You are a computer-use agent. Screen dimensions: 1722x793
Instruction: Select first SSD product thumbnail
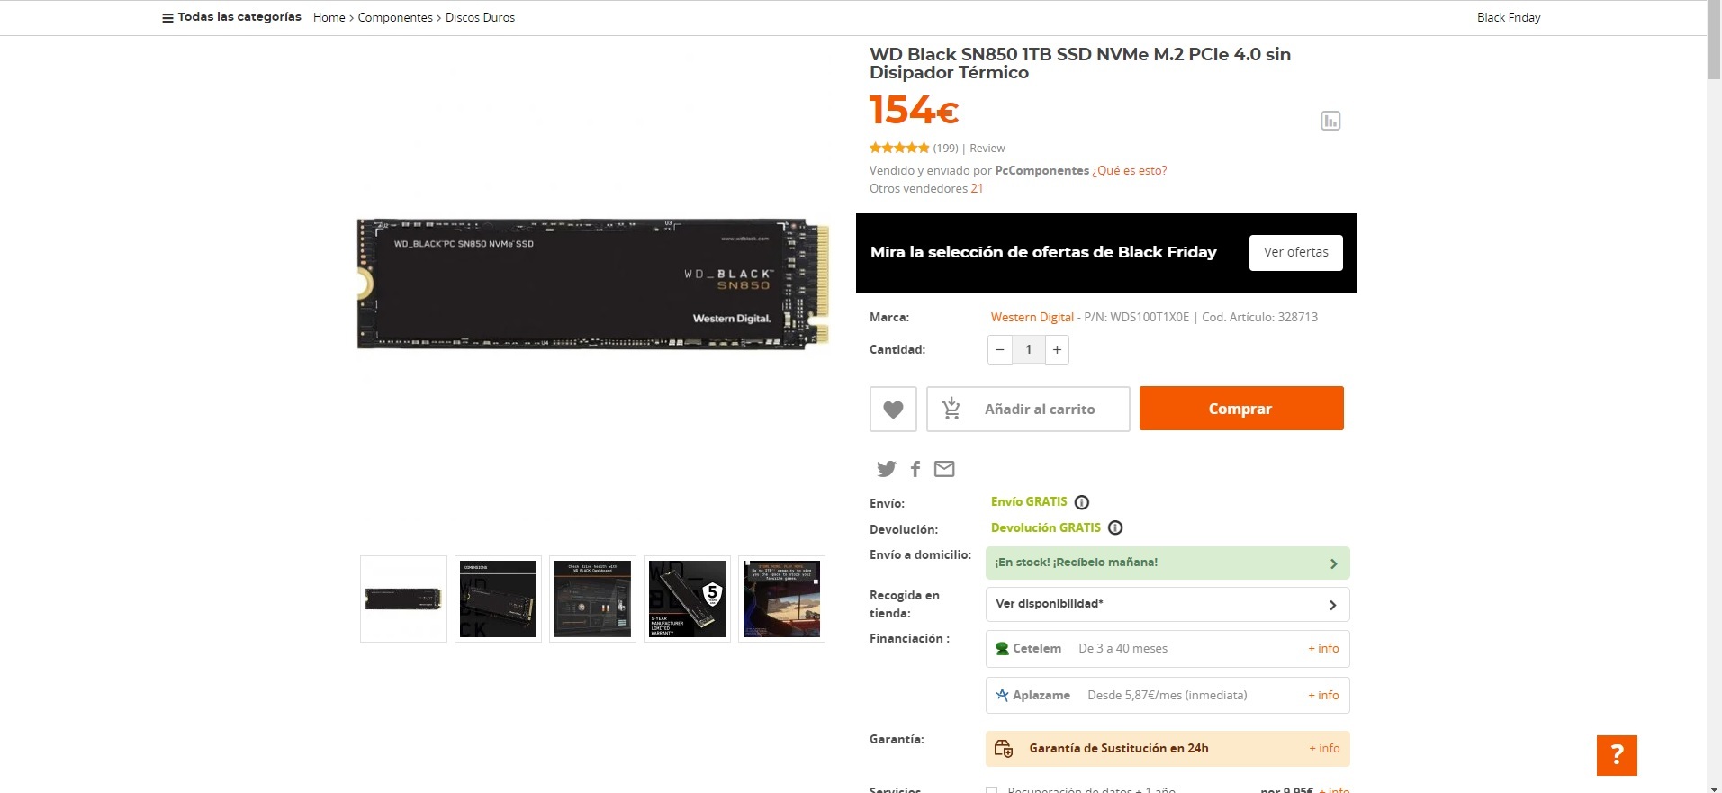(x=403, y=599)
